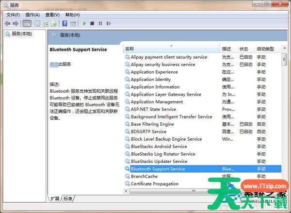The image size is (291, 213).
Task: Click the Back arrow in the toolbar
Action: tap(7, 23)
